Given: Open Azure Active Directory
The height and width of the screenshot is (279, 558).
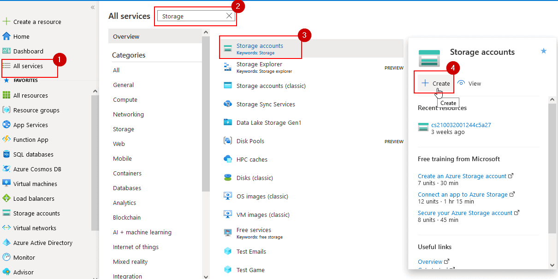Looking at the screenshot, I should point(43,243).
